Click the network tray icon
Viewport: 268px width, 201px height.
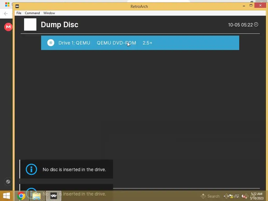click(237, 196)
